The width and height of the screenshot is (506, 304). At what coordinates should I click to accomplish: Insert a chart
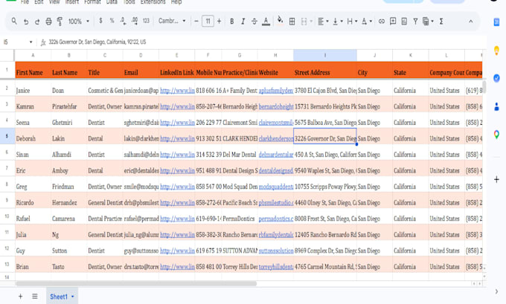point(404,22)
